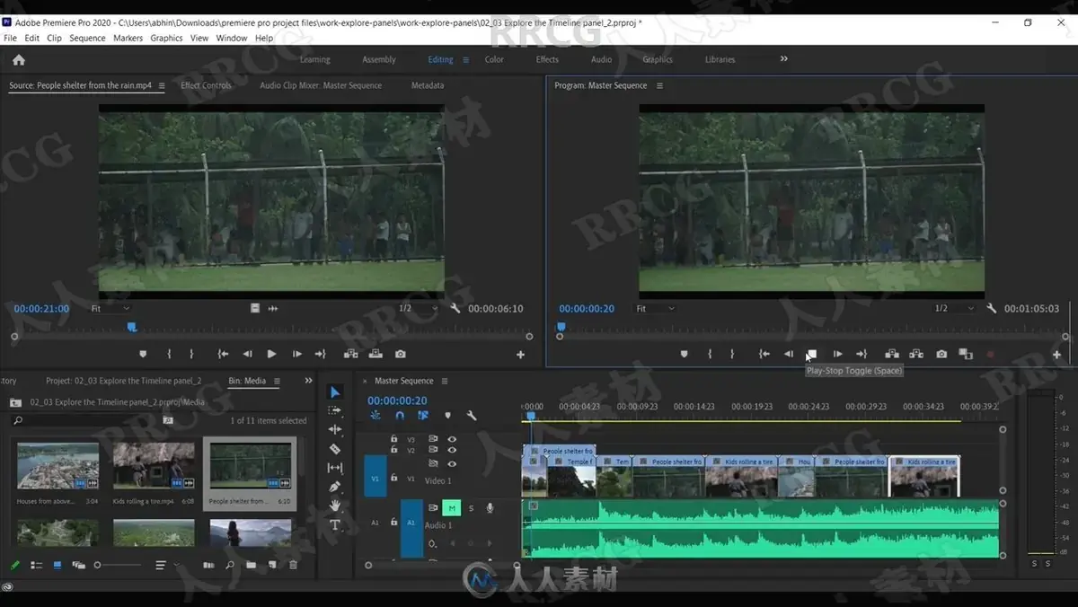The width and height of the screenshot is (1078, 607).
Task: Click Play-Stop Toggle in Program monitor
Action: tap(812, 354)
